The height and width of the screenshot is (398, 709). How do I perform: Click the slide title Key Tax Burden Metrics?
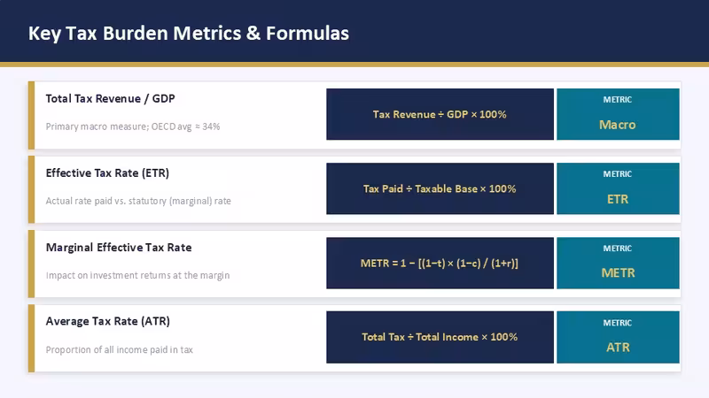(189, 34)
